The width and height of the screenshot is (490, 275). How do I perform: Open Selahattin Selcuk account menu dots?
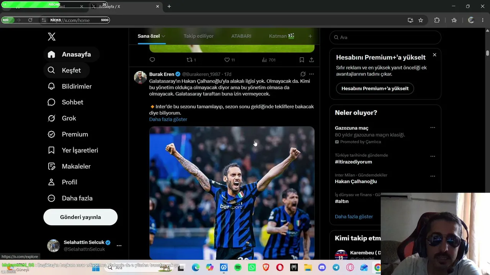tap(119, 246)
